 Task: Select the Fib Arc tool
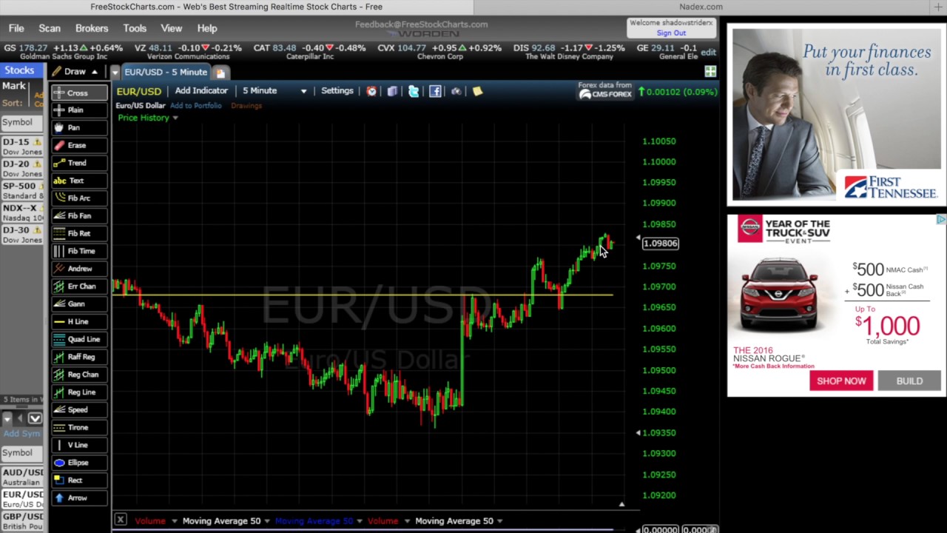(x=79, y=198)
